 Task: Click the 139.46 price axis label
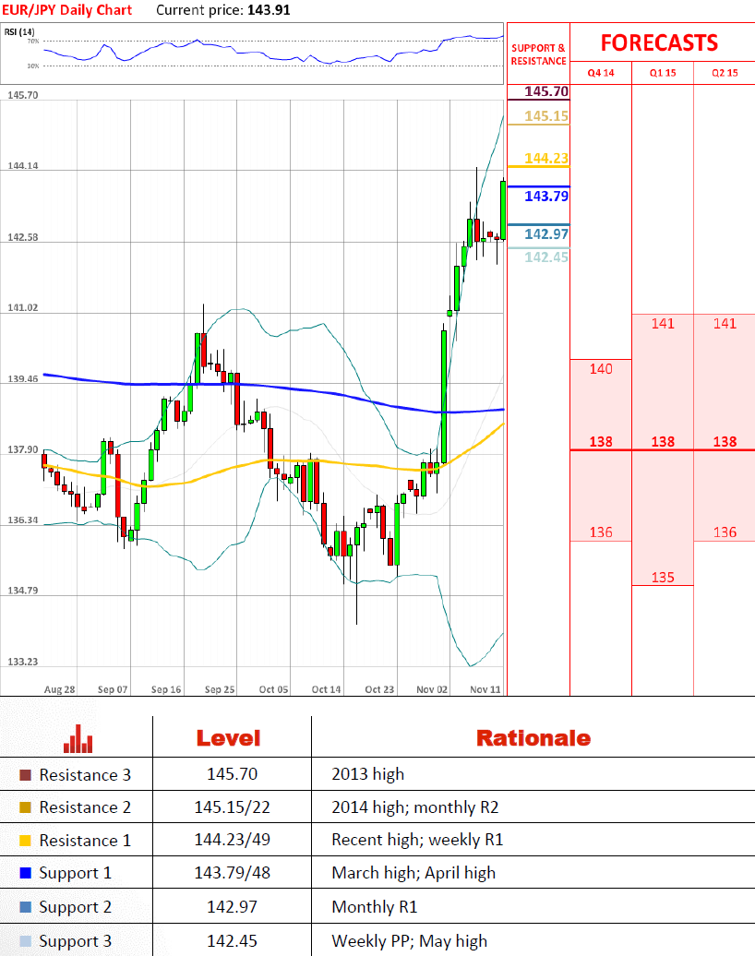point(22,378)
